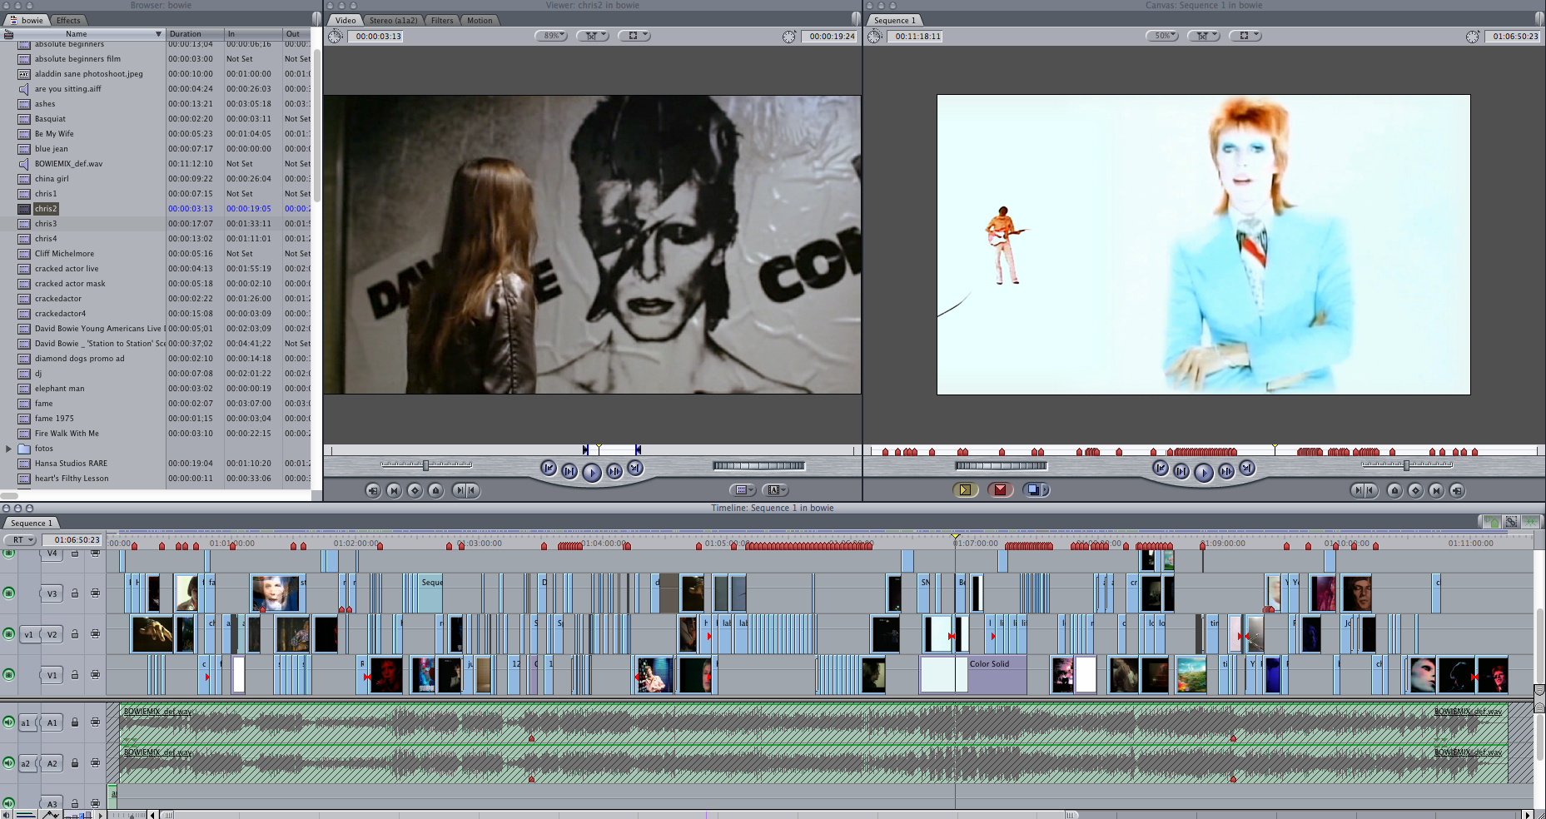Go to next edit in Canvas
Image resolution: width=1546 pixels, height=819 pixels.
point(1247,469)
